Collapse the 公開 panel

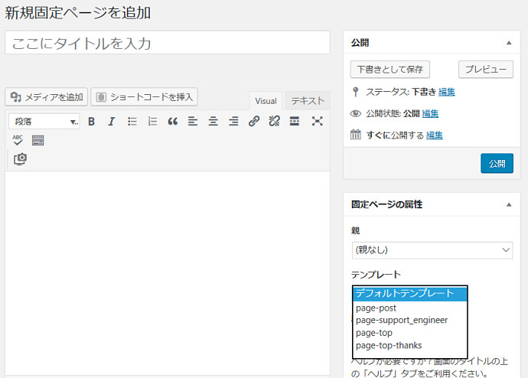click(x=508, y=43)
